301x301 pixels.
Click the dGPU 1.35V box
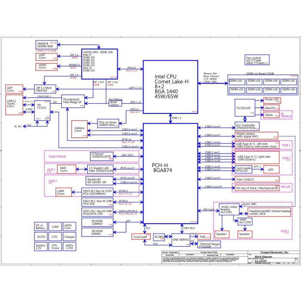tap(69, 247)
